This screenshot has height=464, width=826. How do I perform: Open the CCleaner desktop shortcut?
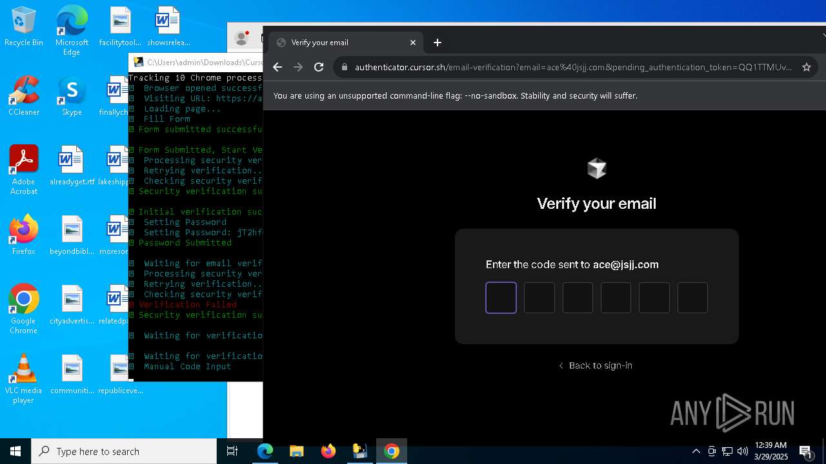(24, 96)
